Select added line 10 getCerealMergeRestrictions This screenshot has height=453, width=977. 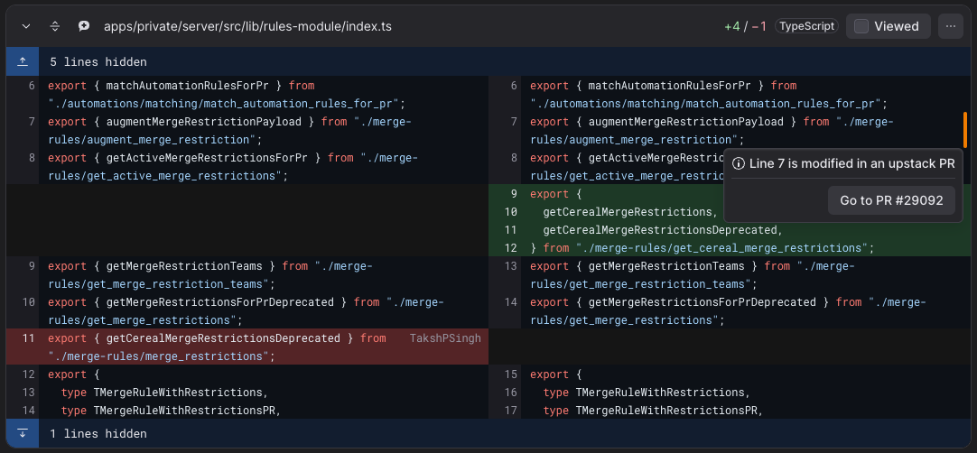click(627, 212)
